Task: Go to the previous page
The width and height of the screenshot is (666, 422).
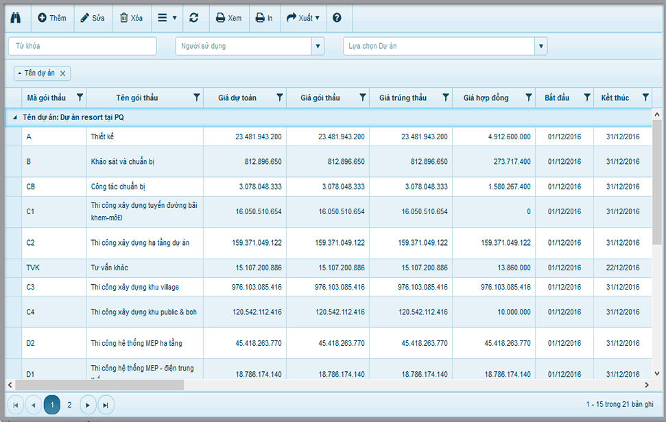Action: pos(33,405)
